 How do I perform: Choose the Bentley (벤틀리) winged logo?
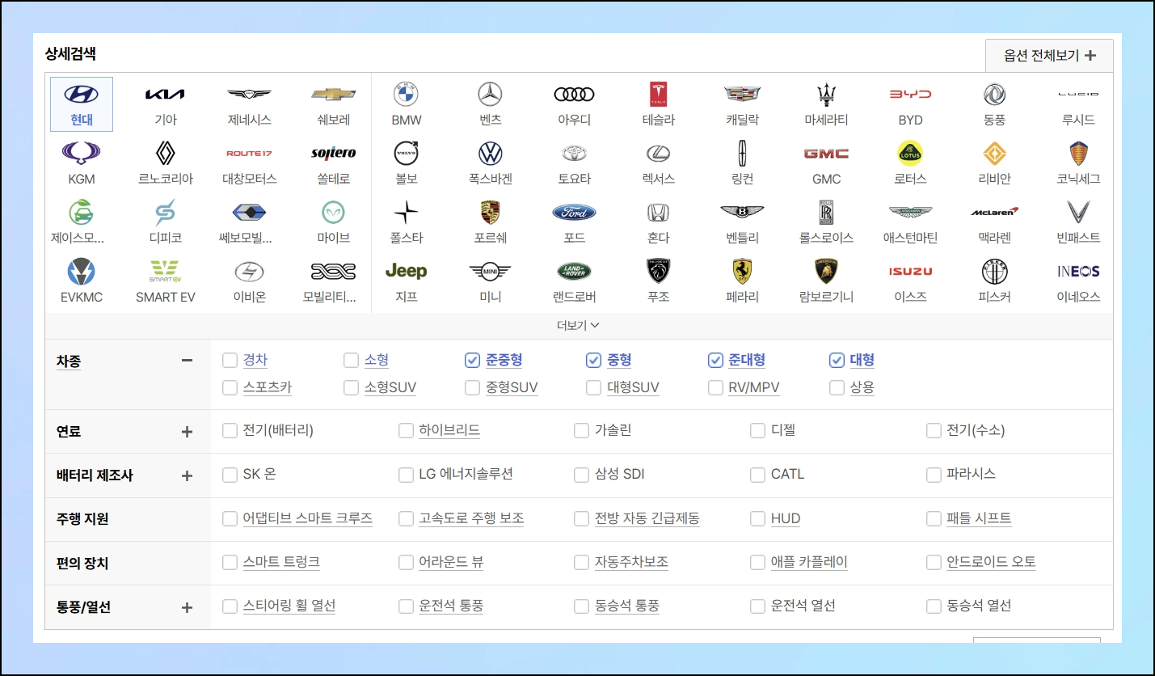tap(743, 212)
